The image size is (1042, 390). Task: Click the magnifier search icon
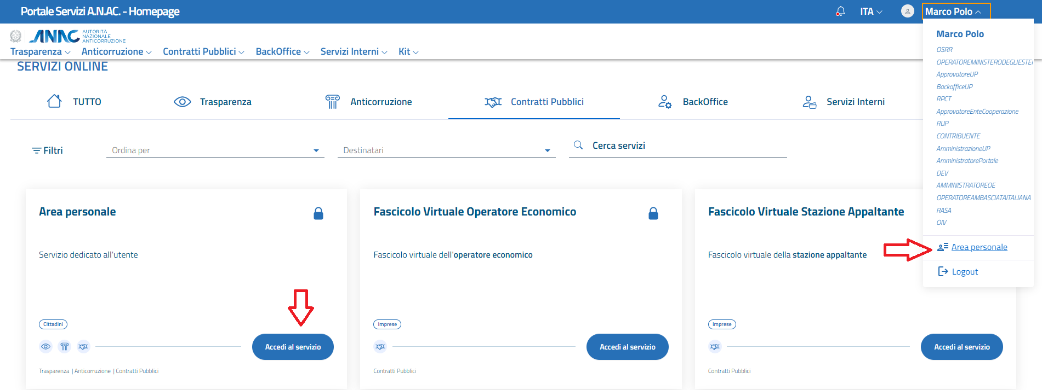pyautogui.click(x=578, y=145)
